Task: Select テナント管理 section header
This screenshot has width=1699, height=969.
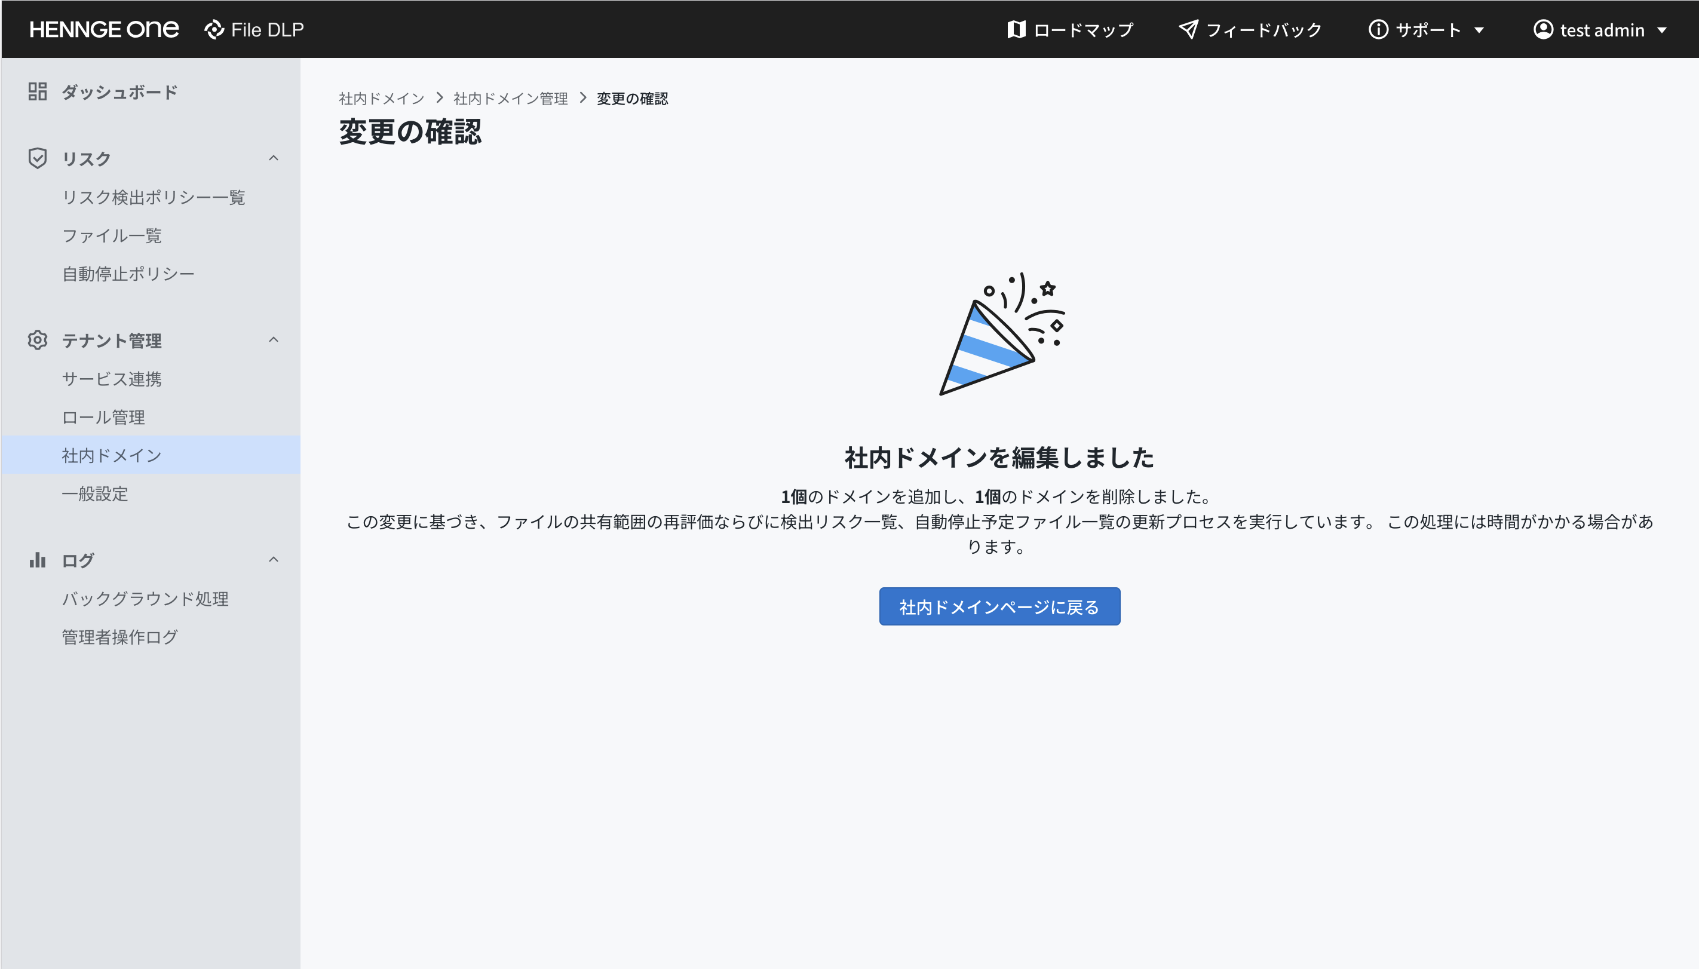Action: click(111, 340)
